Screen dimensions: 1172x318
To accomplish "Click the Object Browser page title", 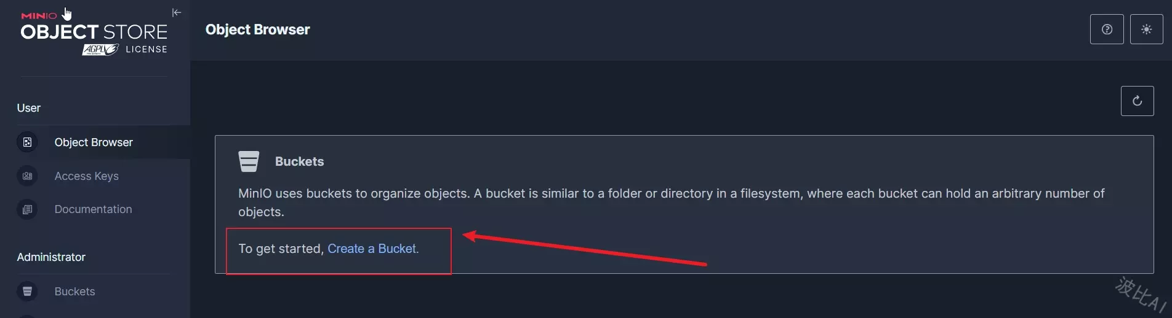I will (257, 29).
